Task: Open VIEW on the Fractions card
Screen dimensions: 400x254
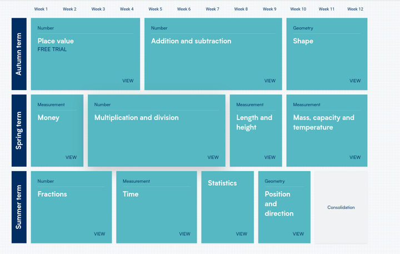Action: [x=99, y=234]
